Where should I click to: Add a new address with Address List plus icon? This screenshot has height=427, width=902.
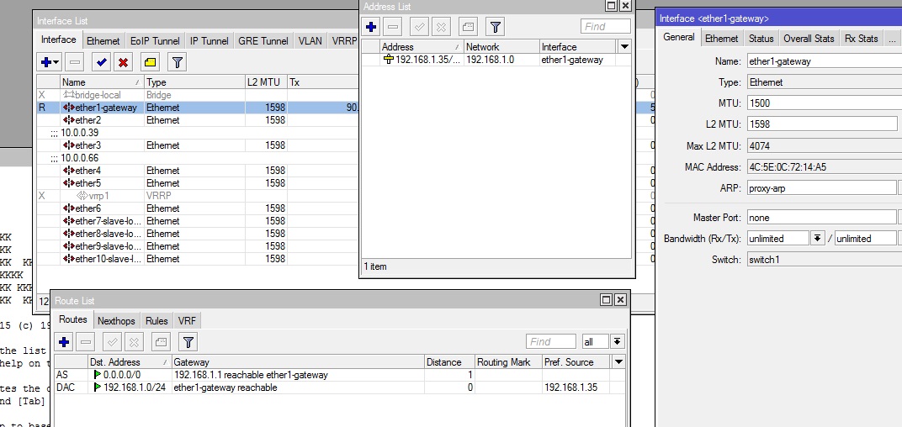click(371, 27)
